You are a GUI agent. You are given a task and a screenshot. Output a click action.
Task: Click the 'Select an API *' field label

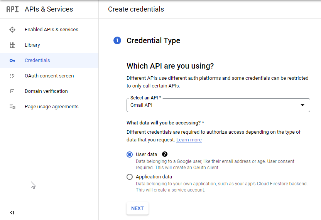145,98
